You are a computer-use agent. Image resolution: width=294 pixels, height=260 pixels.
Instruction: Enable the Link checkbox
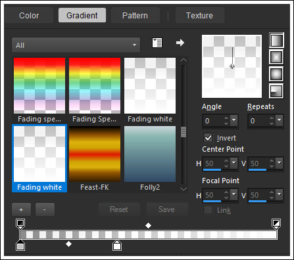tap(208, 210)
